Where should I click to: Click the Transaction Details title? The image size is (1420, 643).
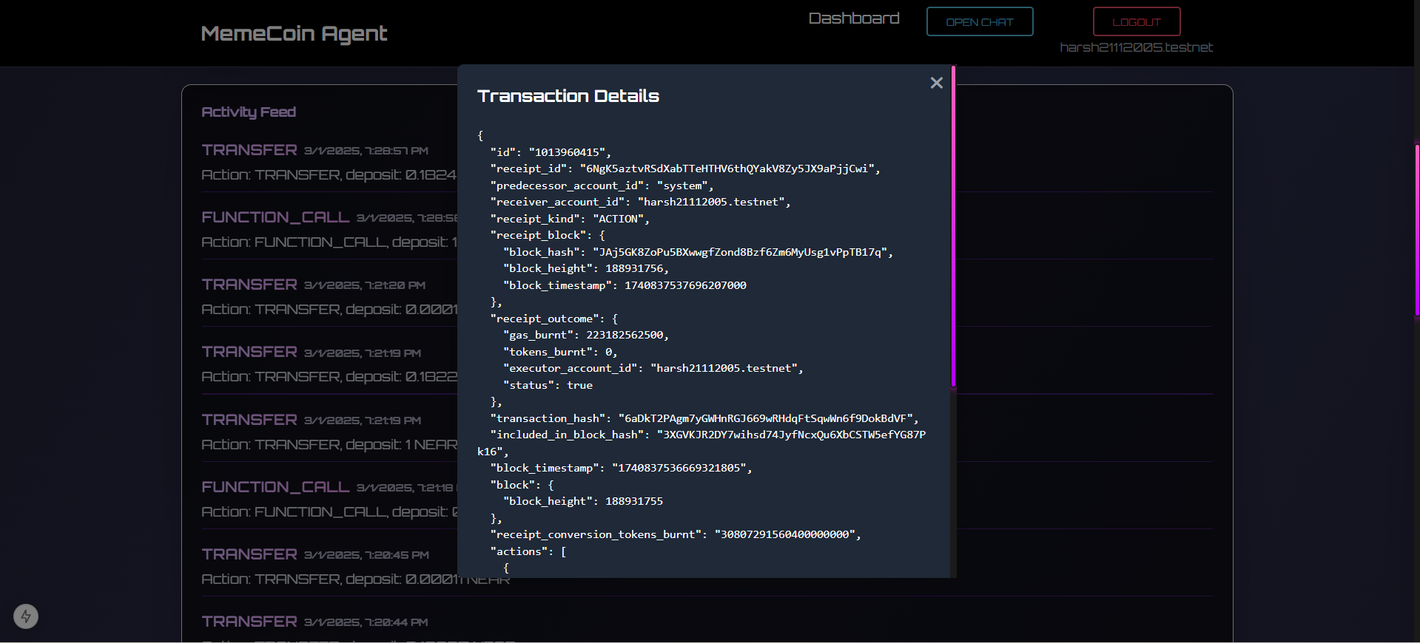568,96
